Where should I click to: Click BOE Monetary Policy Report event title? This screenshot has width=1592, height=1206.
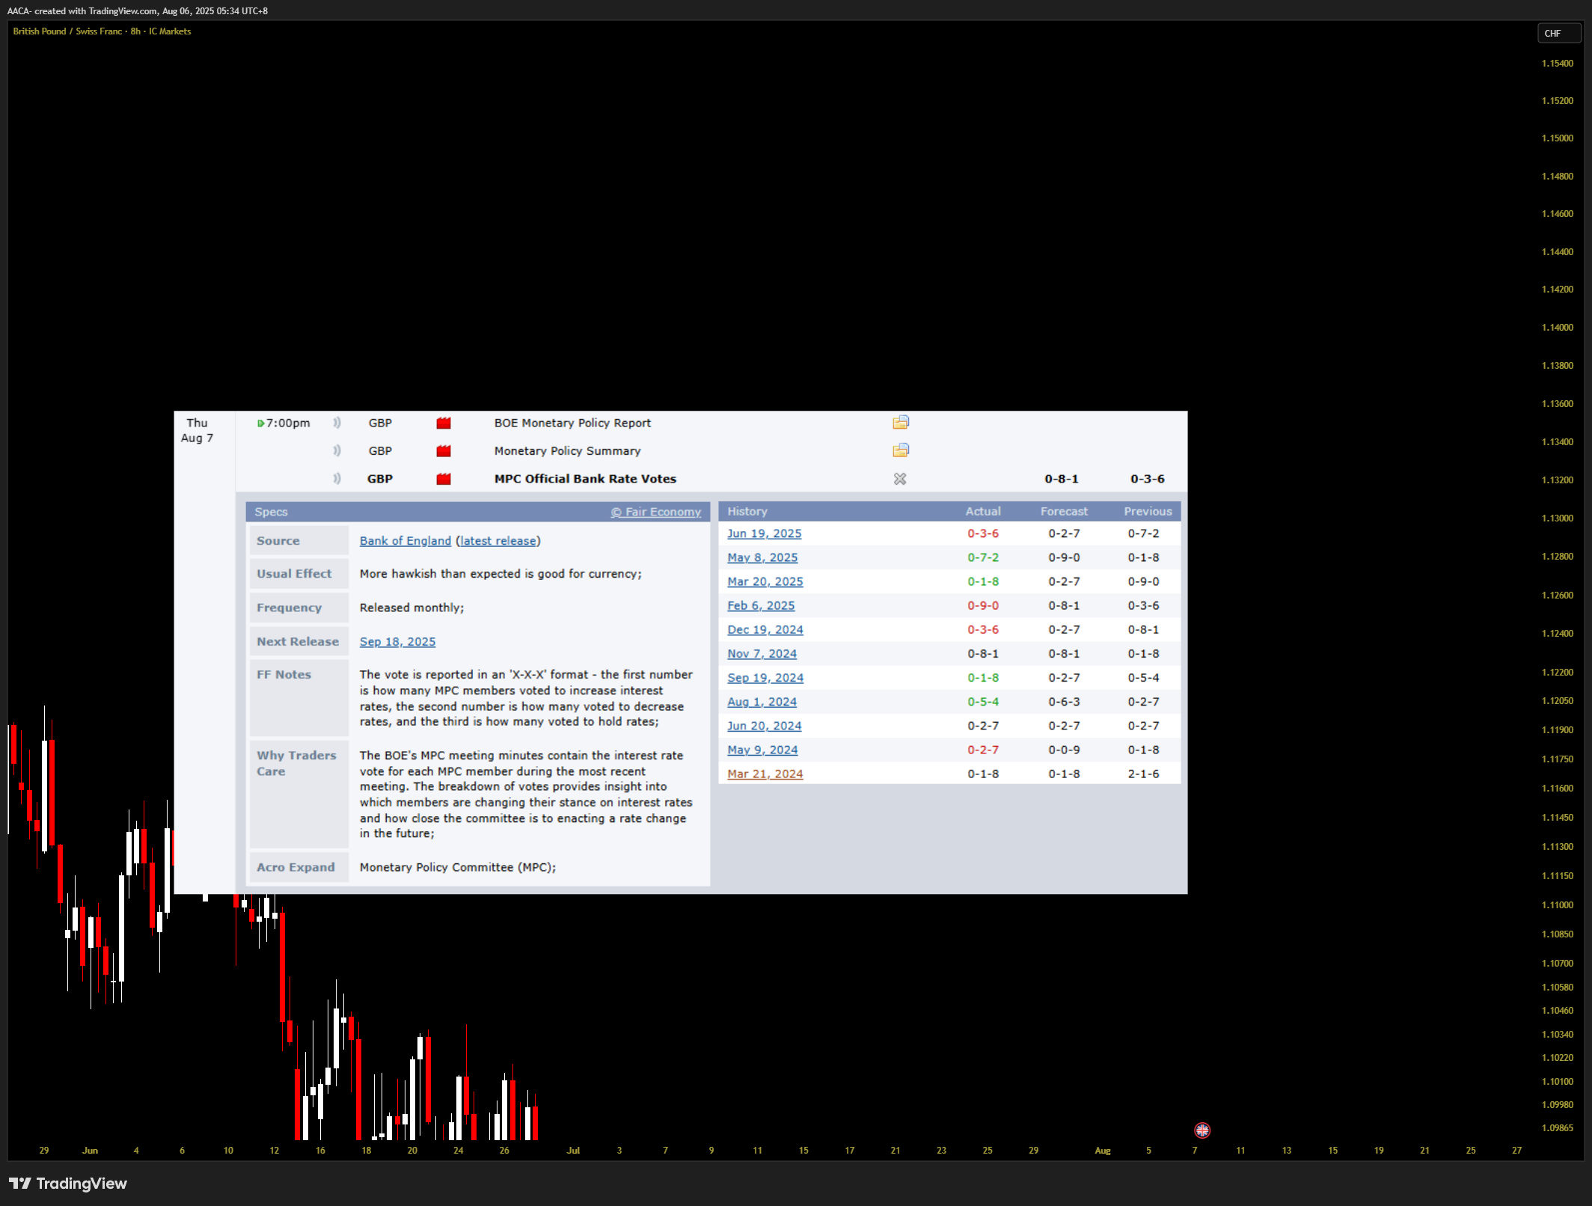(572, 423)
